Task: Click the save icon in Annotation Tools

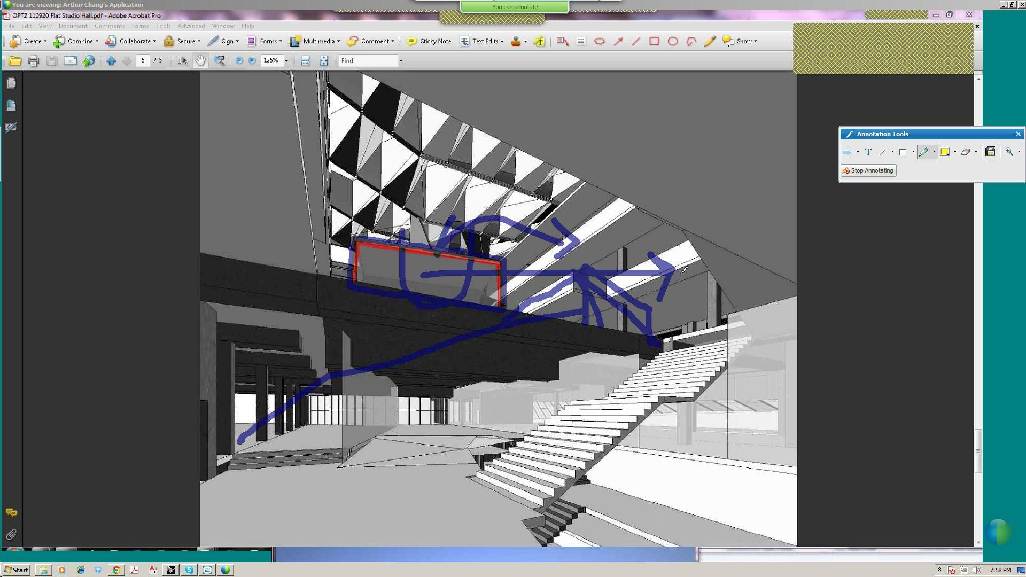Action: [x=991, y=152]
